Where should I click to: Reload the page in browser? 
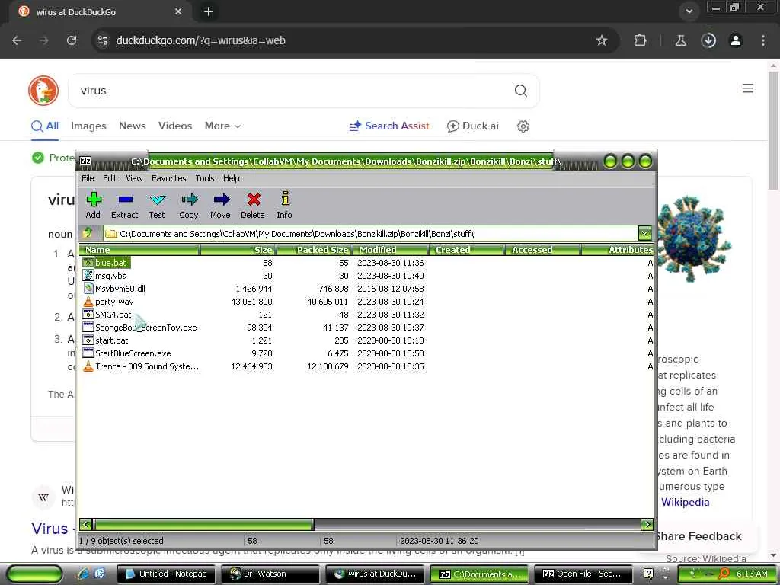coord(72,40)
